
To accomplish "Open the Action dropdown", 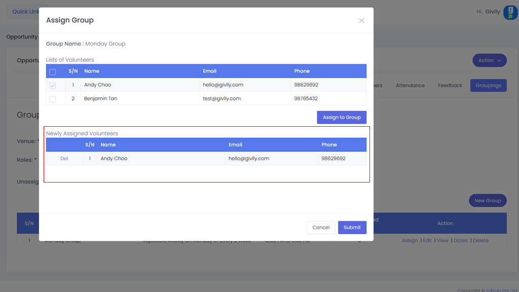I will [489, 60].
